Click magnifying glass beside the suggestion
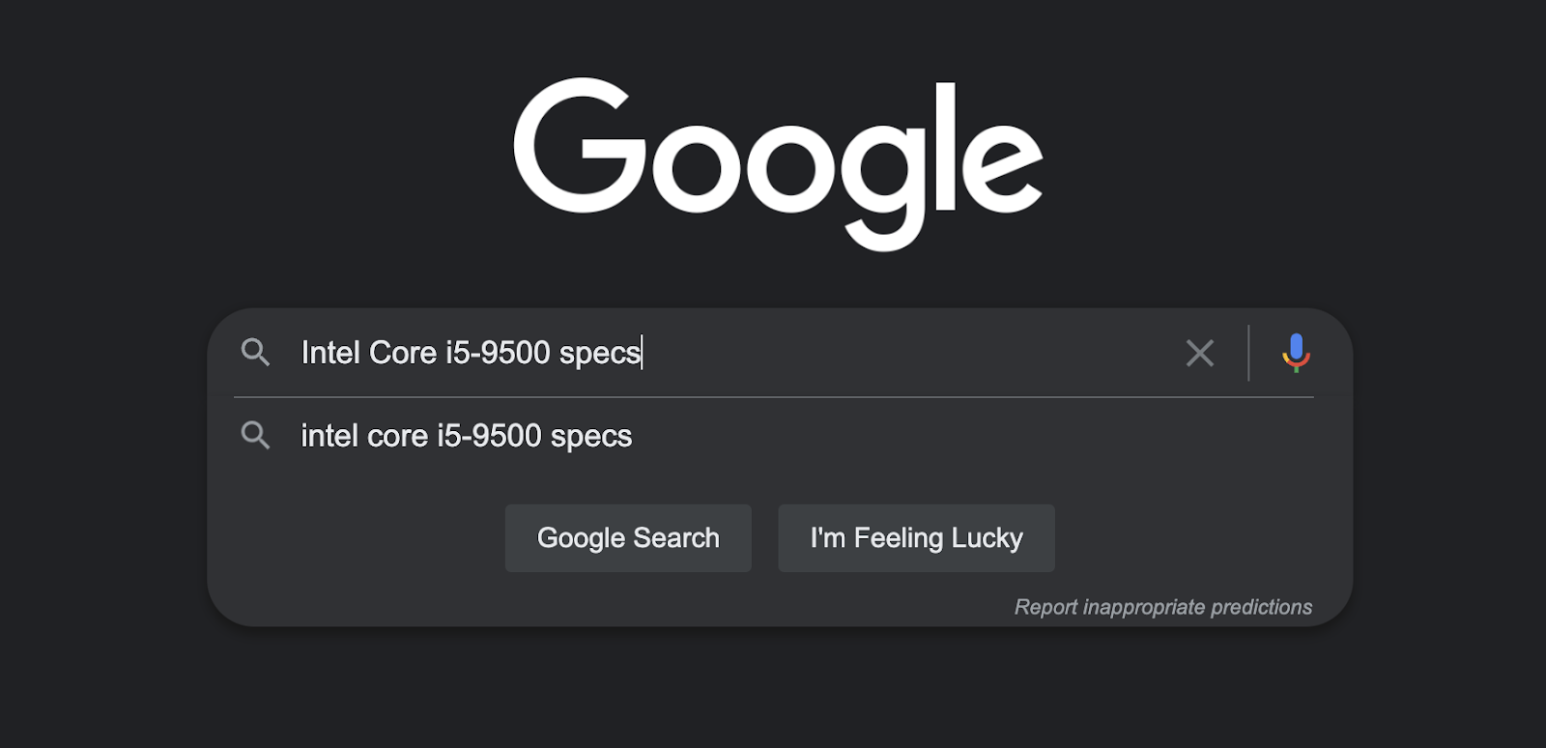 (x=255, y=436)
